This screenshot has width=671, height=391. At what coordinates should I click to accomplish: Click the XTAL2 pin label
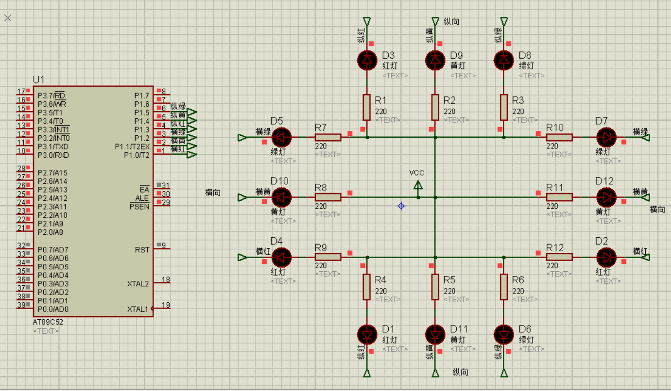[x=138, y=283]
